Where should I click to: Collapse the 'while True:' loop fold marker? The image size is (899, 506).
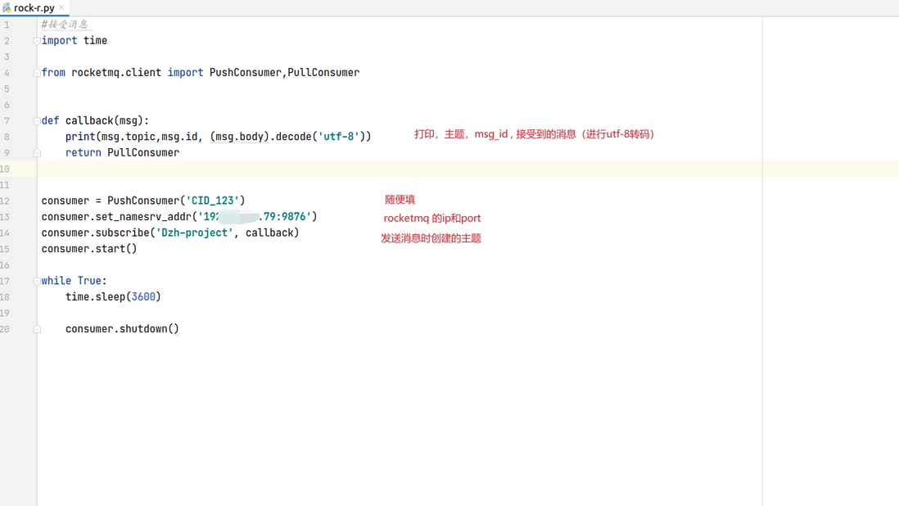pyautogui.click(x=37, y=281)
